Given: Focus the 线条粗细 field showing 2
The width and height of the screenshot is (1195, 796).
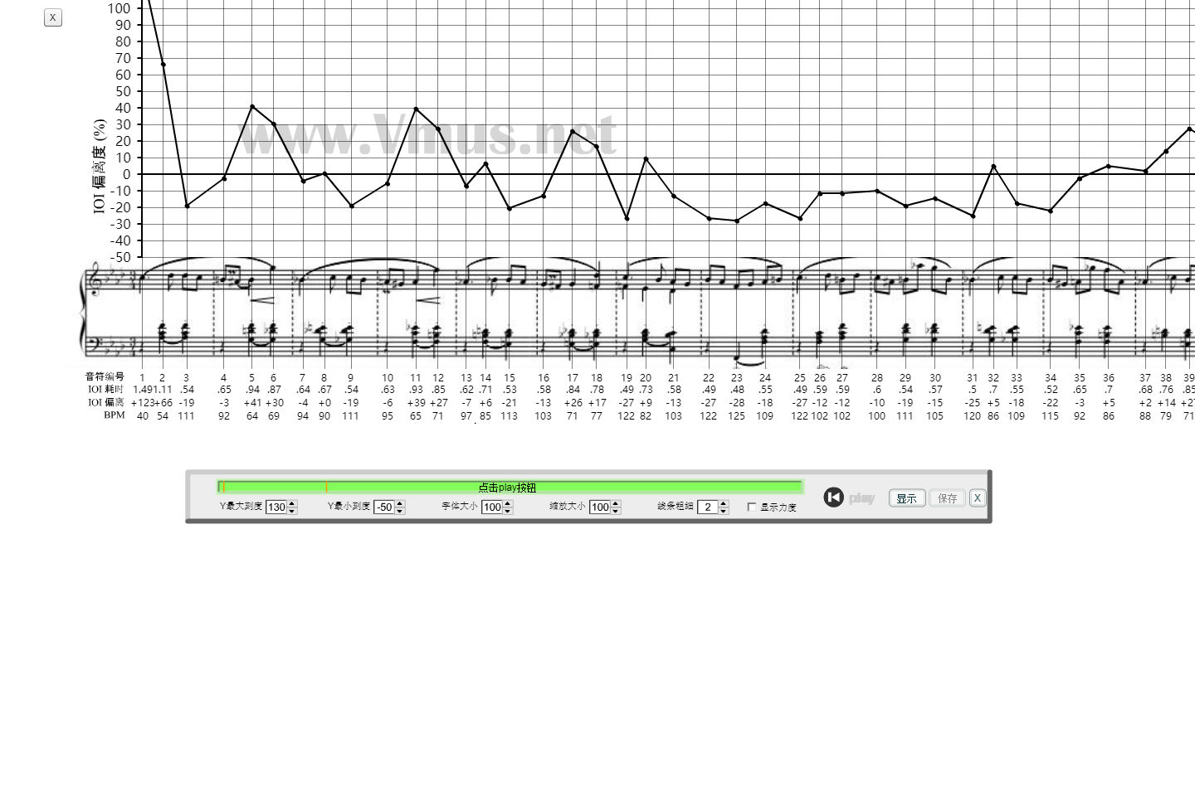Looking at the screenshot, I should (x=708, y=507).
